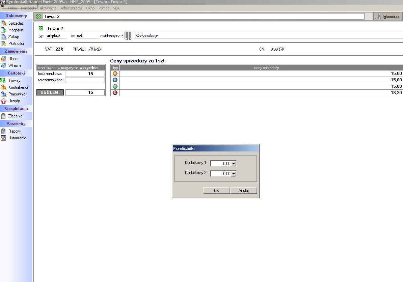The height and width of the screenshot is (282, 403).
Task: Open Raporty icon in sidebar
Action: pos(4,131)
